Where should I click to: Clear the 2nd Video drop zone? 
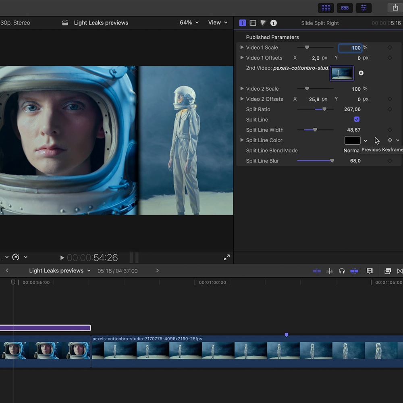pyautogui.click(x=361, y=73)
